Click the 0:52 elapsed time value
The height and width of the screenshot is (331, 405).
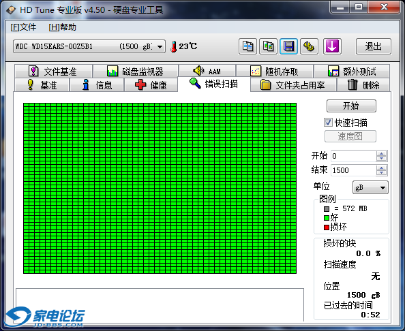(x=370, y=315)
